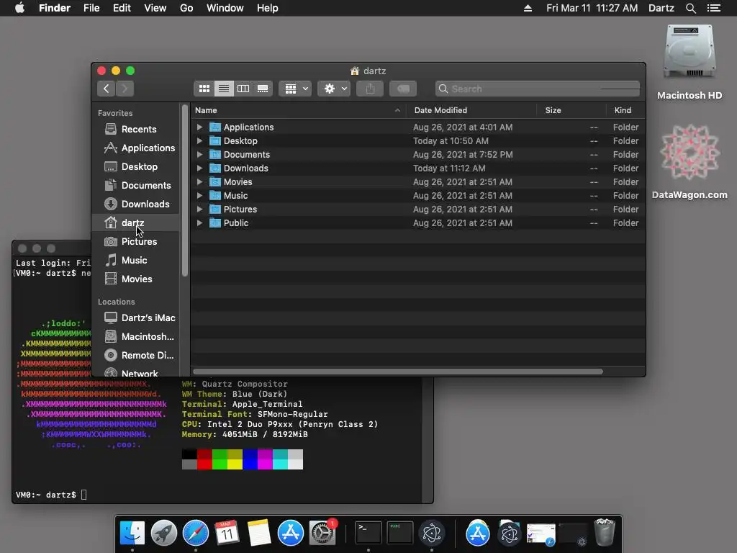Expand the Movies folder row triangle
This screenshot has height=553, width=737.
(199, 181)
